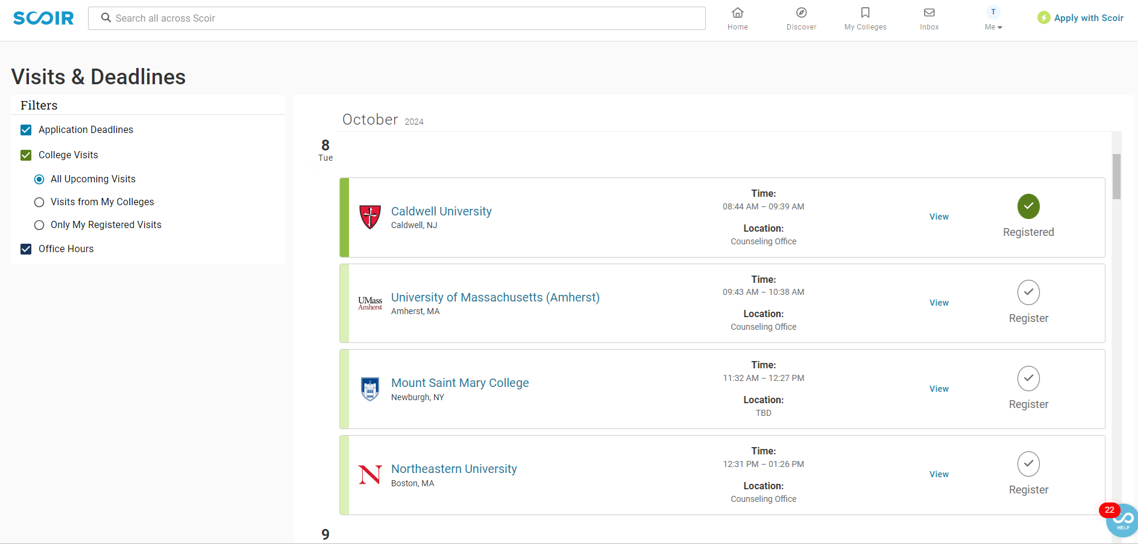This screenshot has width=1138, height=544.
Task: Click the October 2024 month heading
Action: pos(383,120)
